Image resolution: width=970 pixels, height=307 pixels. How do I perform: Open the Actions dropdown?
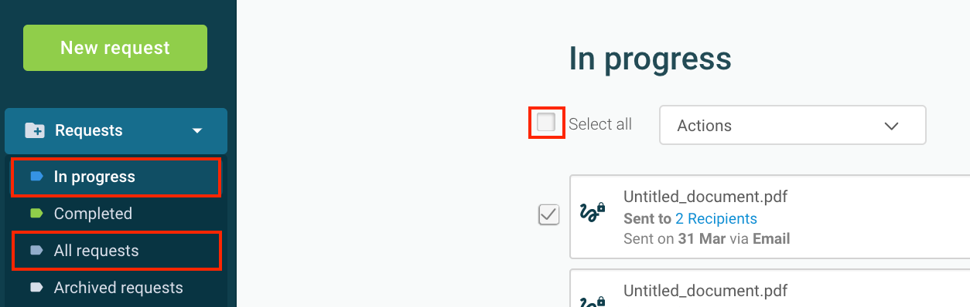[x=792, y=125]
